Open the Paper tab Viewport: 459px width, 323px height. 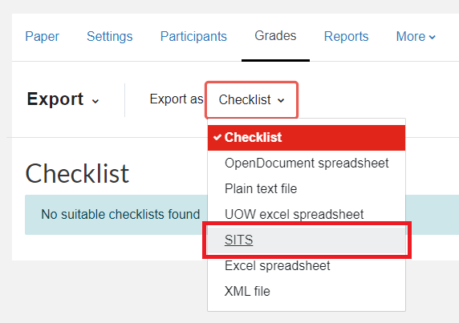(43, 37)
